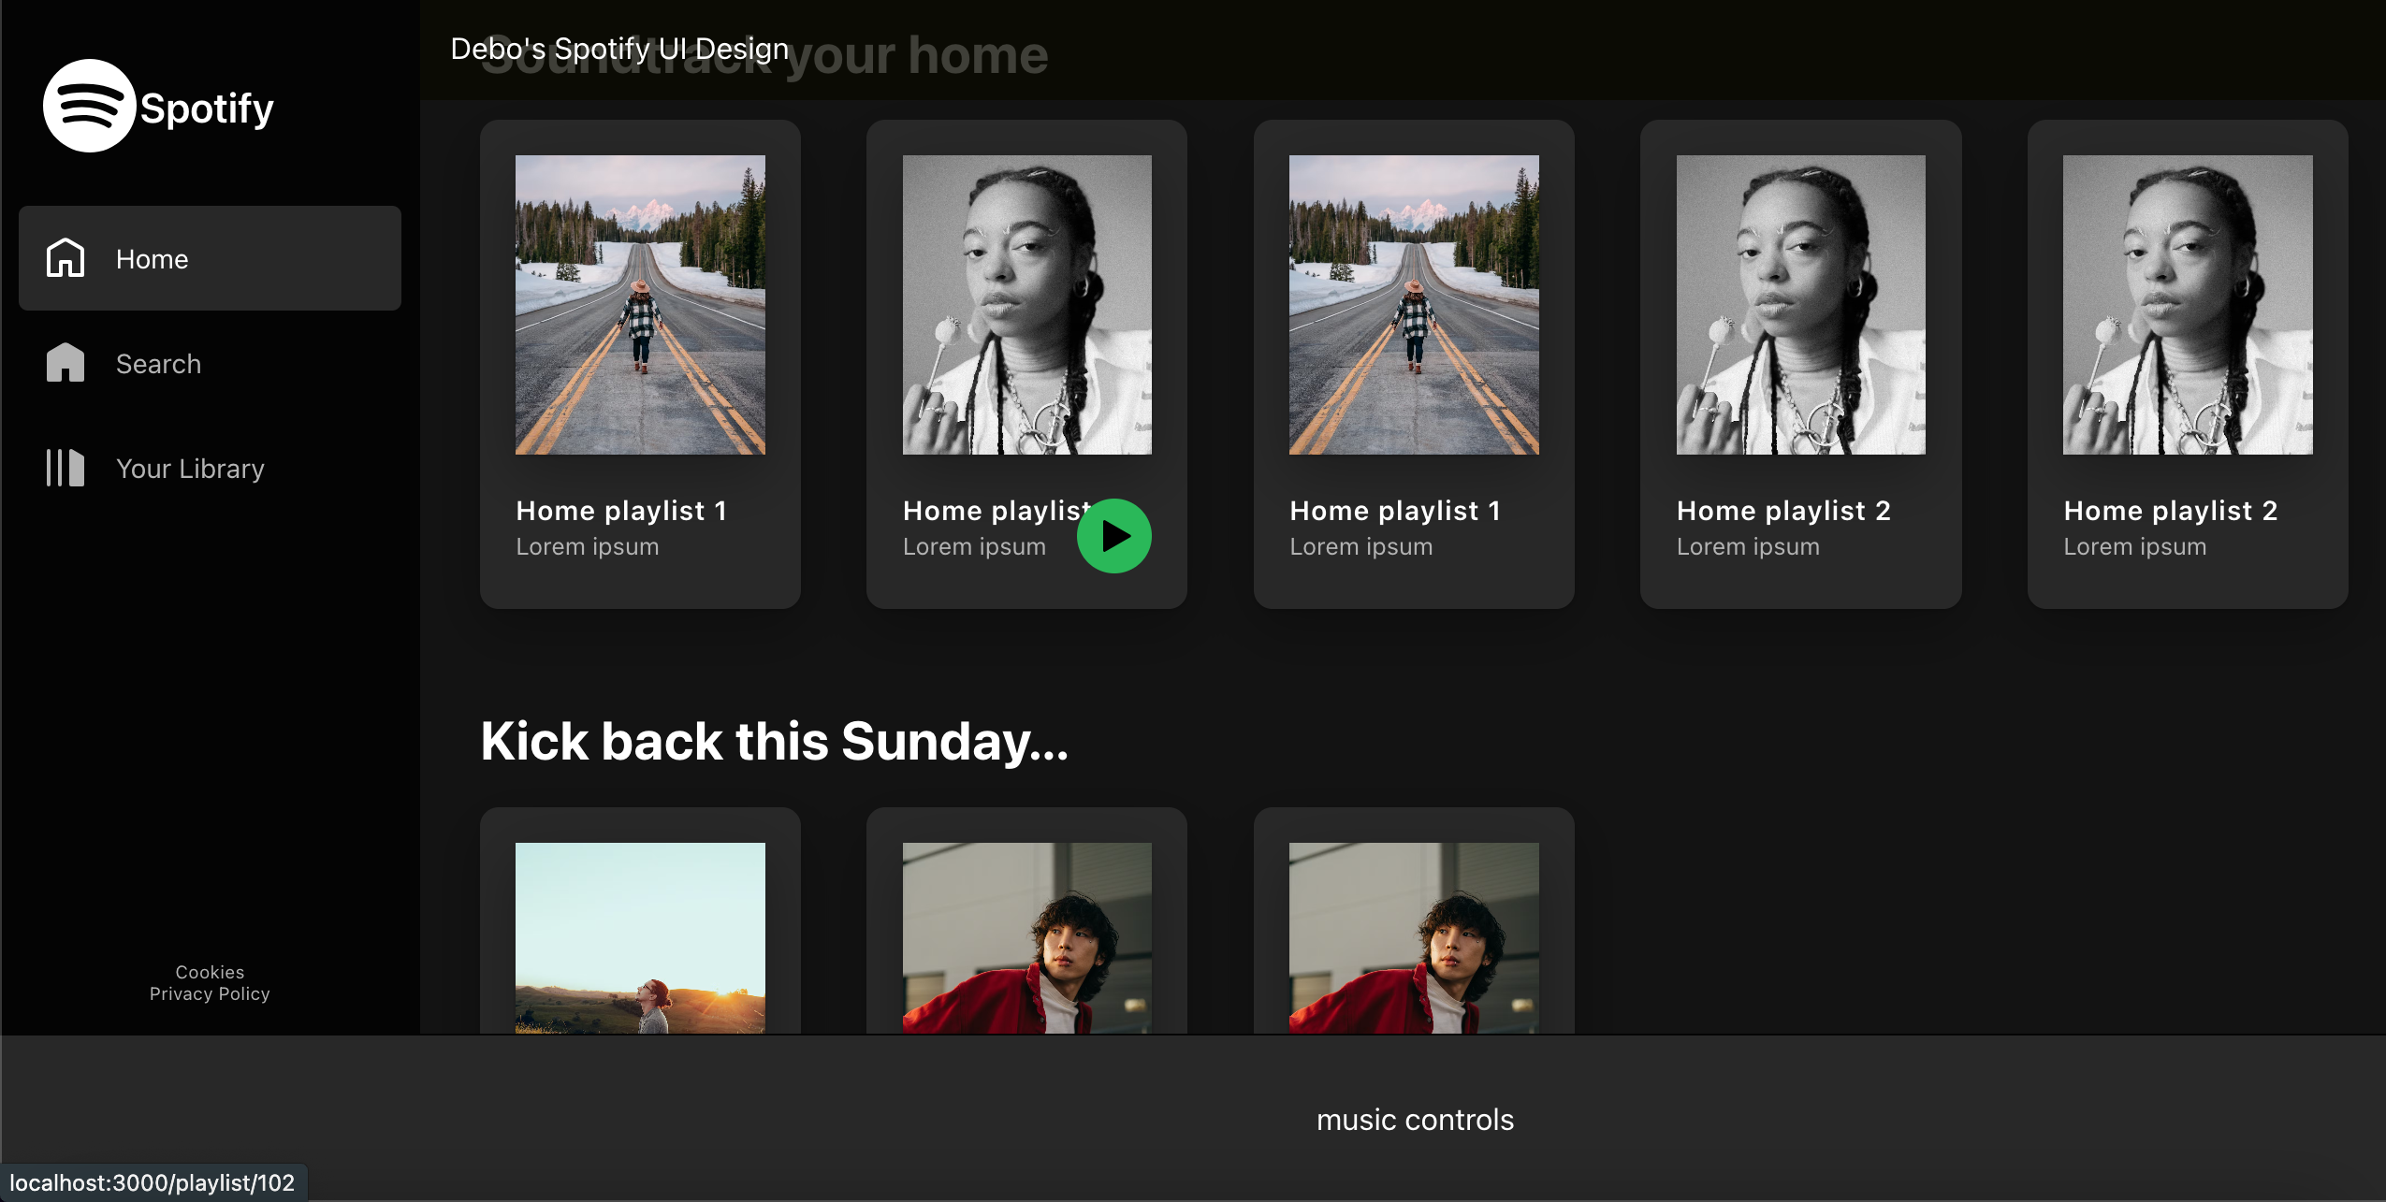This screenshot has height=1202, width=2386.
Task: Click the Your Library books icon
Action: click(65, 468)
